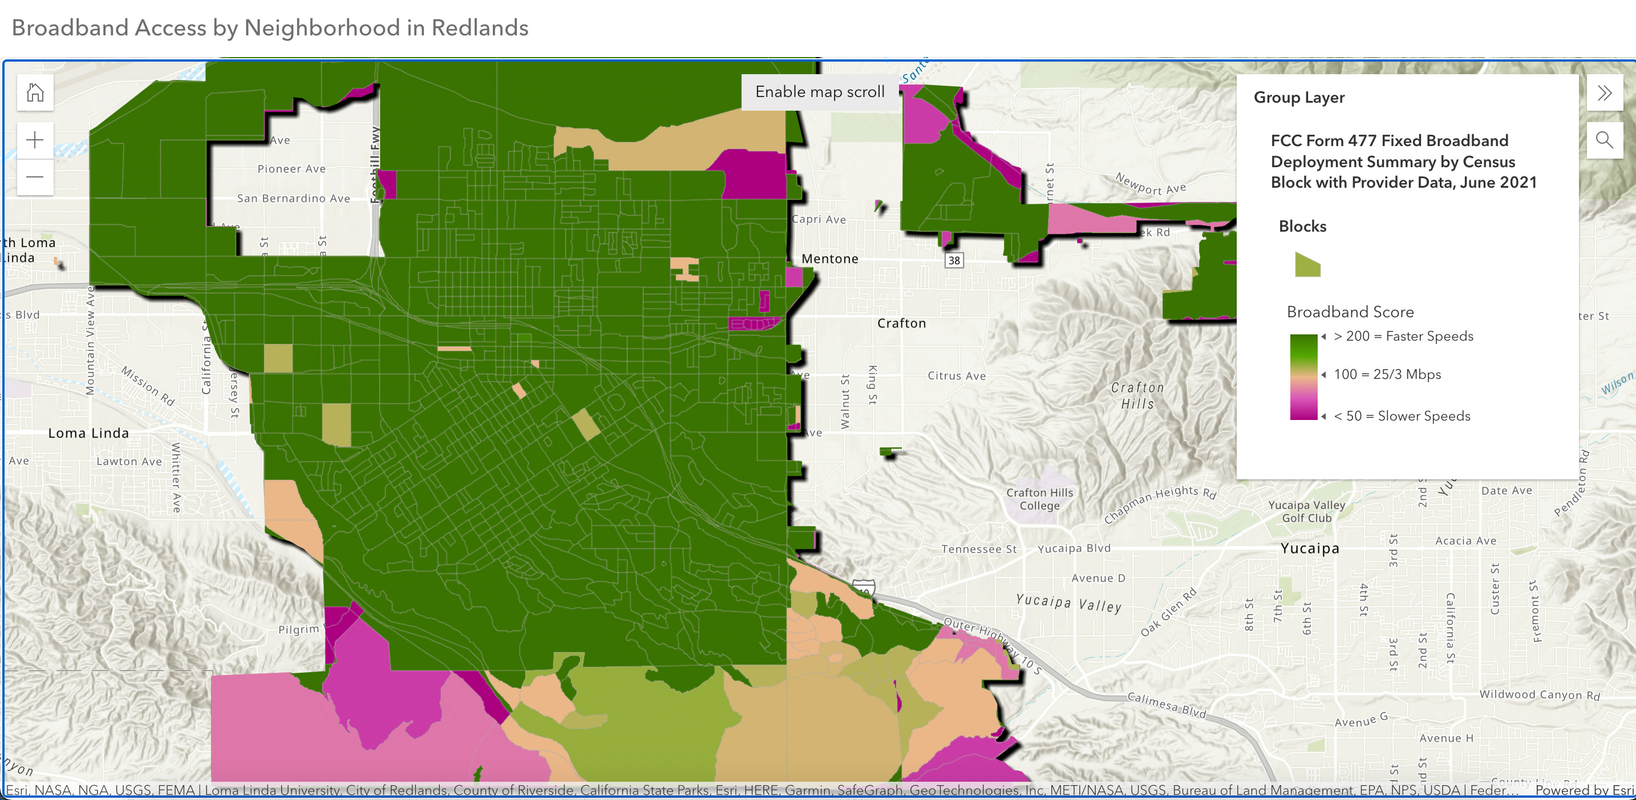Screen dimensions: 1636x800
Task: Zoom out with the minus button
Action: (x=35, y=177)
